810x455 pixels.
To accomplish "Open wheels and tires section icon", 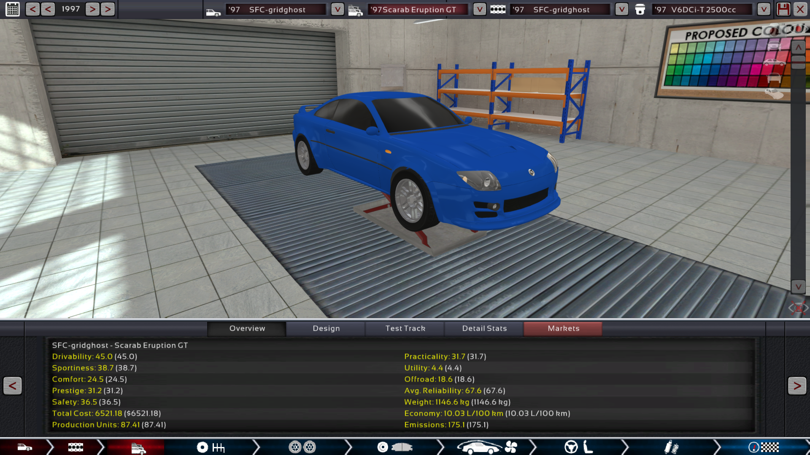I will [x=302, y=447].
